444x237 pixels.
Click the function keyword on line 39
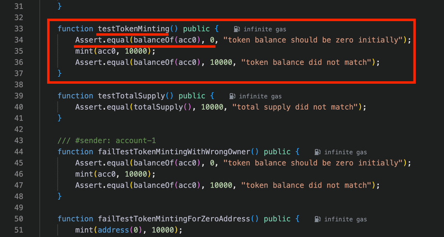pos(75,96)
